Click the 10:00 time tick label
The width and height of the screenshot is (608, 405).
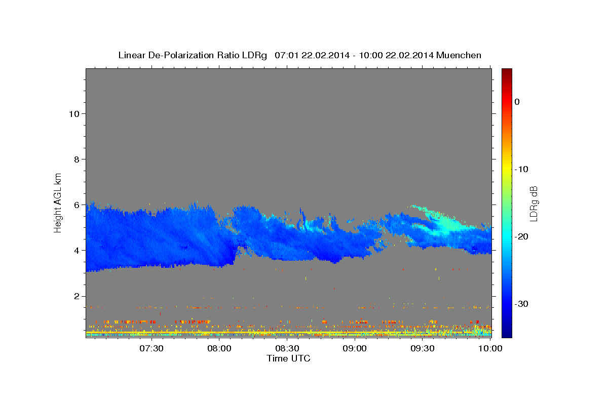(x=490, y=348)
